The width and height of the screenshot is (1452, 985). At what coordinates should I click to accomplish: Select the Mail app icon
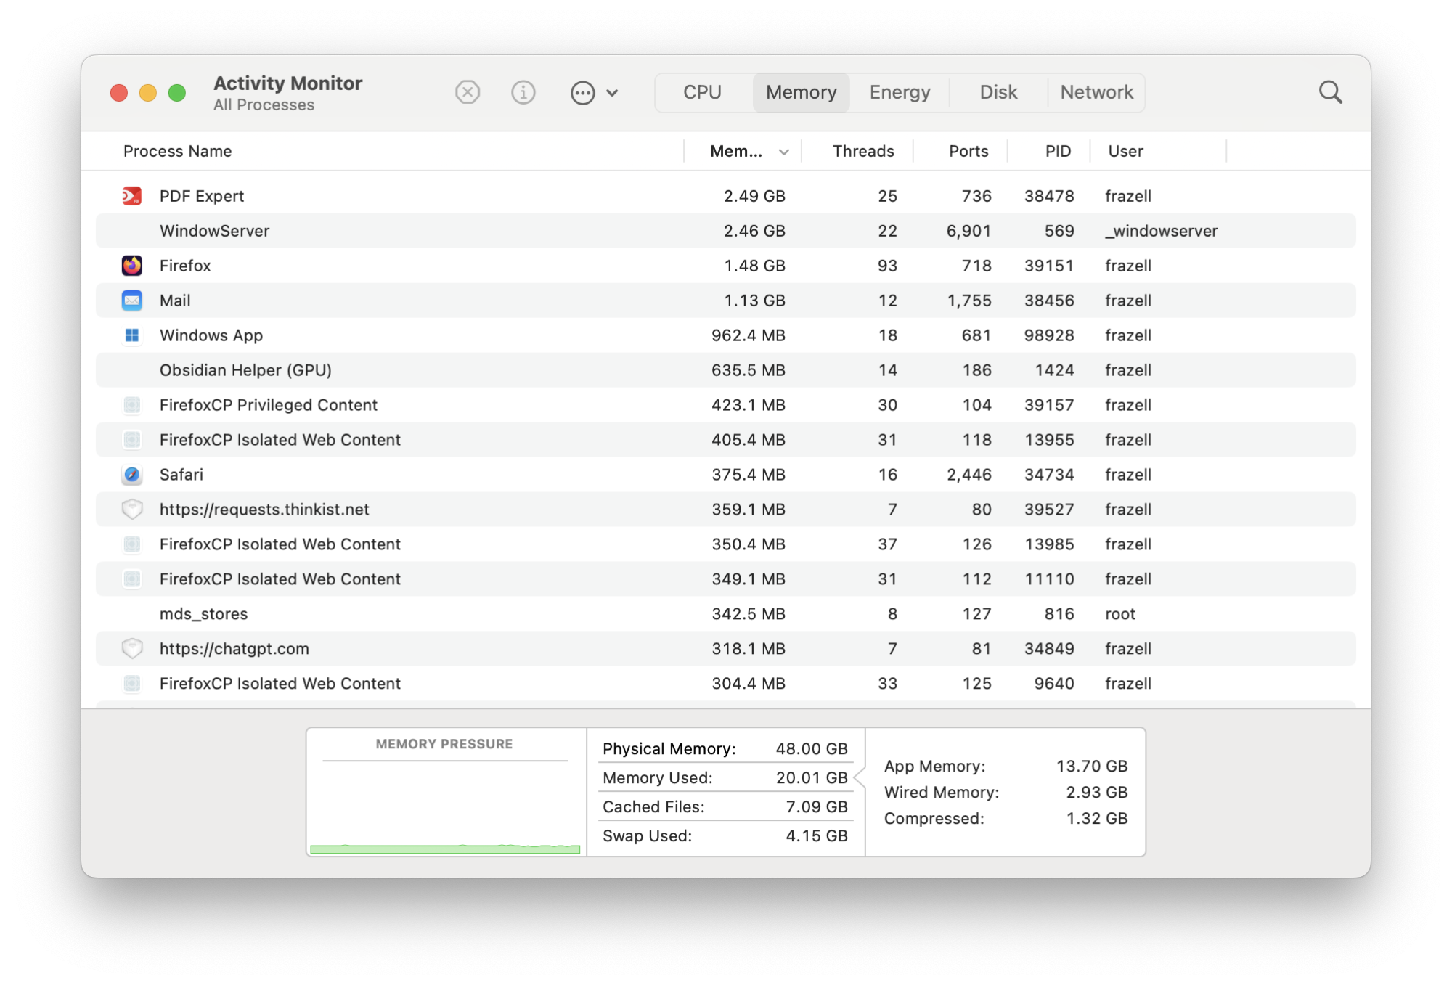131,300
